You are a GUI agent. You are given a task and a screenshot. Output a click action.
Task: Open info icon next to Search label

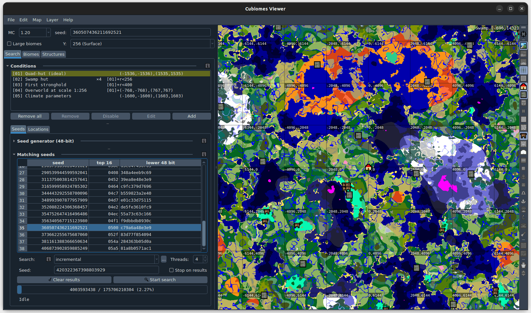(49, 259)
